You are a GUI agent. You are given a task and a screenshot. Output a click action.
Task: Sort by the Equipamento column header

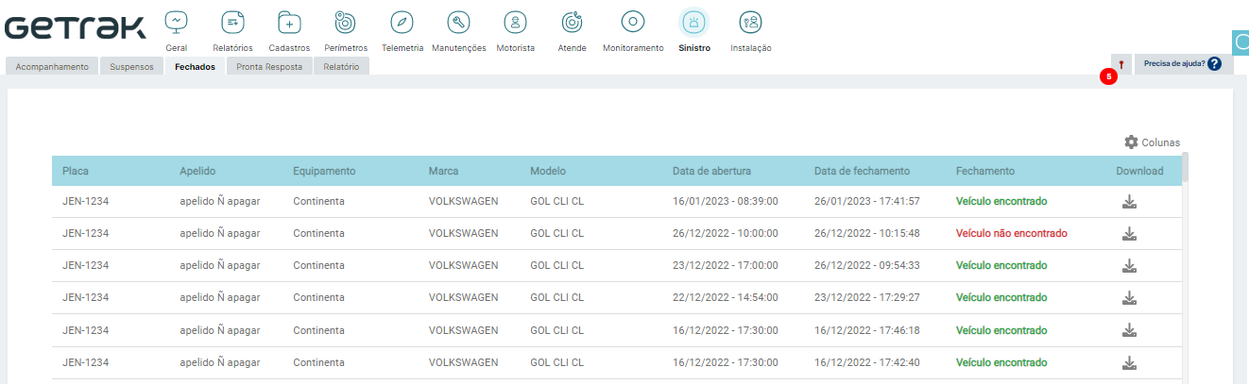pyautogui.click(x=324, y=172)
